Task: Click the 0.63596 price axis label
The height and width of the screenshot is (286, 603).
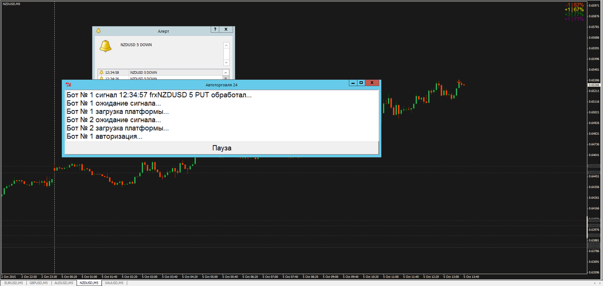Action: 594,273
